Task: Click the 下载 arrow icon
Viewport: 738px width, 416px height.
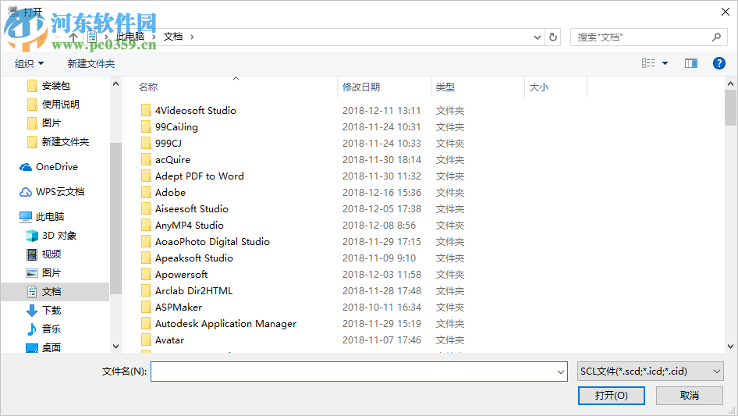Action: 31,311
